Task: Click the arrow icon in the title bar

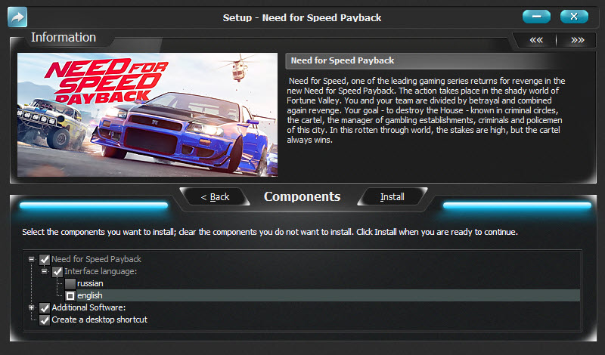Action: [x=17, y=16]
